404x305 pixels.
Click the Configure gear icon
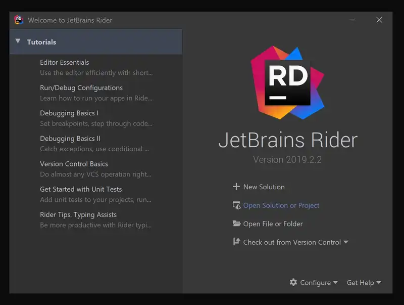(293, 282)
